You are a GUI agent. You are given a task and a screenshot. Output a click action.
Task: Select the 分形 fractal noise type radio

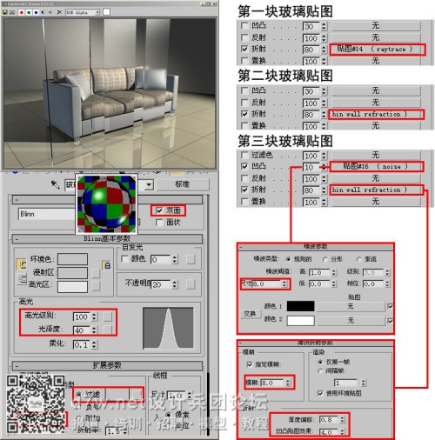tap(325, 259)
